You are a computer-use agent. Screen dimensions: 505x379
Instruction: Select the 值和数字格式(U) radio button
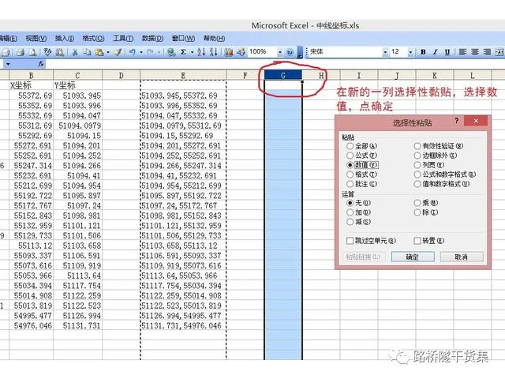click(442, 184)
